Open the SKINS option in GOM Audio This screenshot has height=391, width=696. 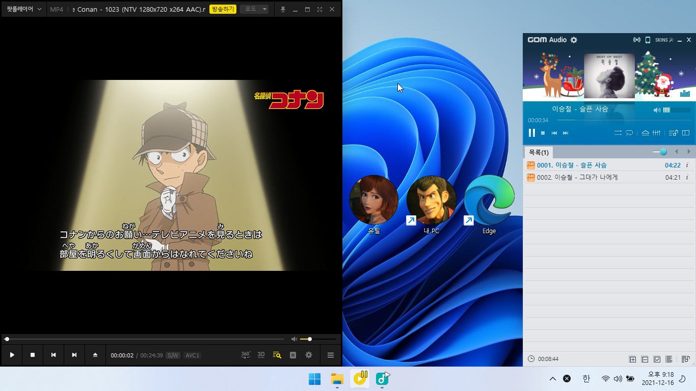point(664,40)
